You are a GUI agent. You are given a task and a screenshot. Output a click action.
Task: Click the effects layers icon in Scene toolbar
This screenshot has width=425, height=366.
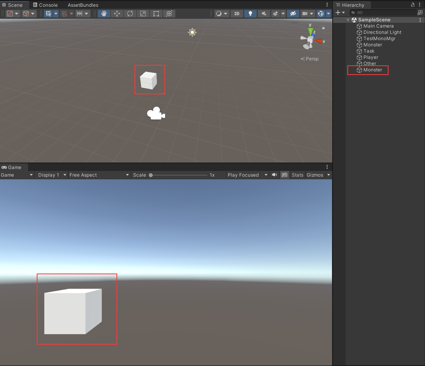pyautogui.click(x=275, y=14)
